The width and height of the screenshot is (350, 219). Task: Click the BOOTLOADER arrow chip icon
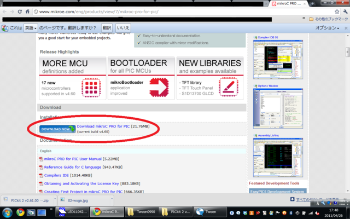159,88
